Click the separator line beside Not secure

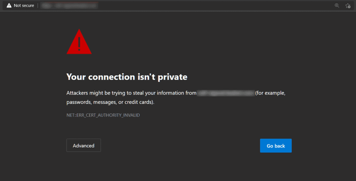(38, 6)
